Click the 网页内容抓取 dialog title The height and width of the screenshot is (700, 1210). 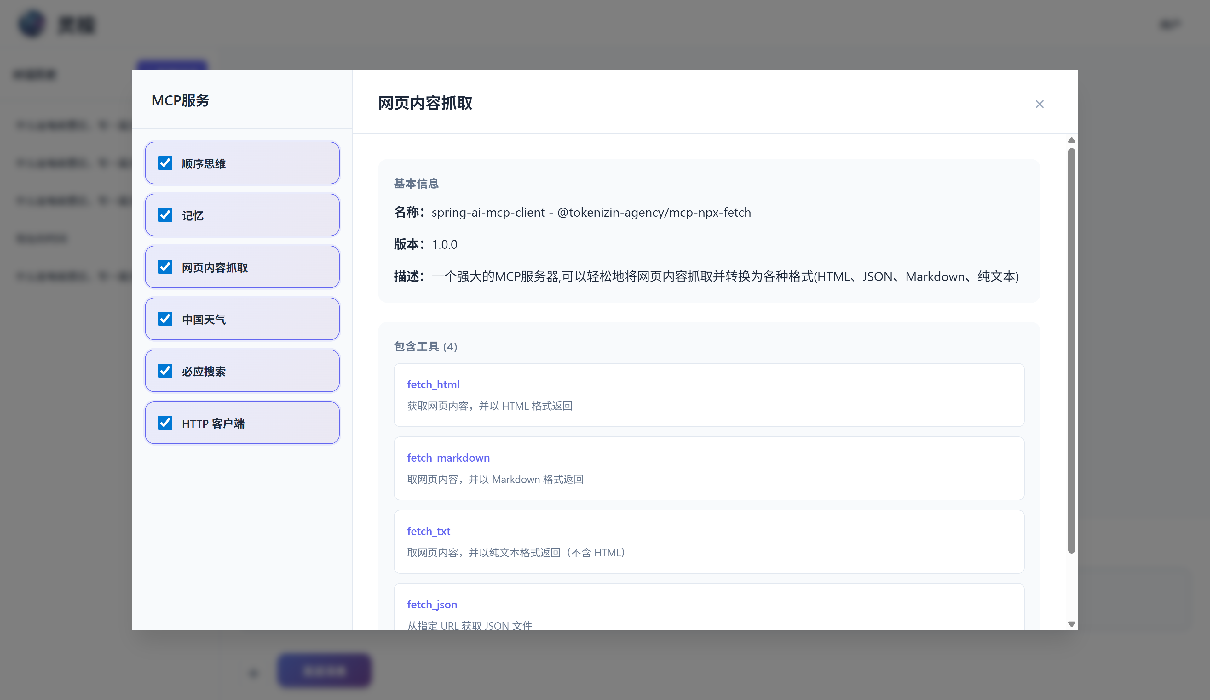(x=425, y=103)
